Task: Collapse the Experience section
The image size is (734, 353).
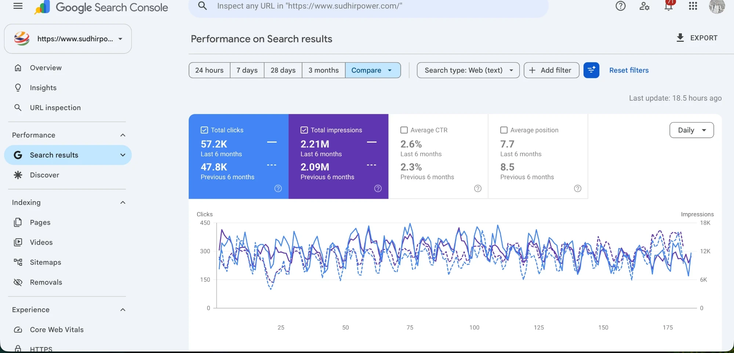Action: pos(123,310)
